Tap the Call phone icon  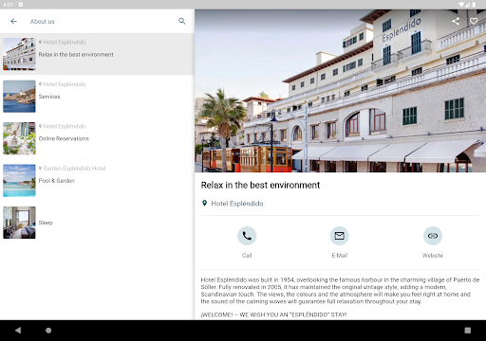(x=247, y=236)
